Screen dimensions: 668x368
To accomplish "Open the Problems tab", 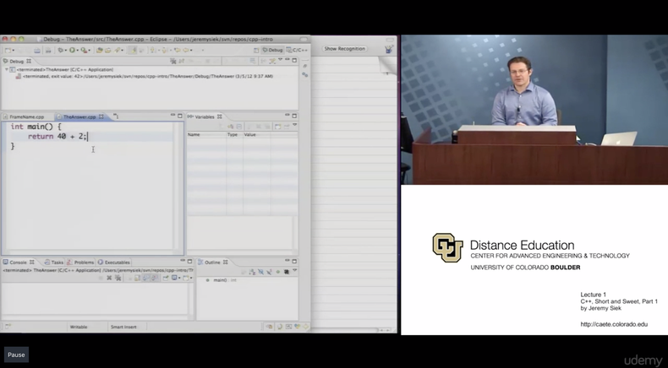I will pos(83,262).
